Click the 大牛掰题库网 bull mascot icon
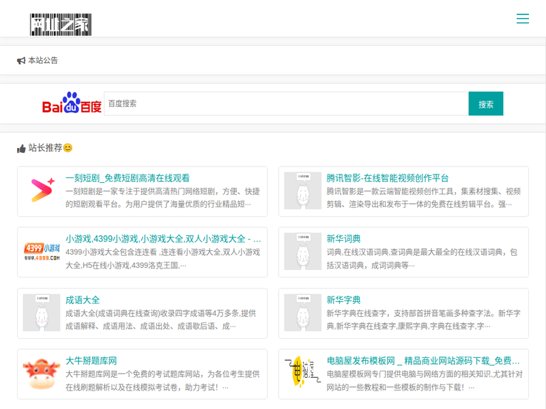 42,374
